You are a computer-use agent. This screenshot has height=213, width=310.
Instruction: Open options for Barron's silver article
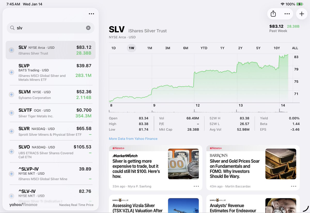point(293,186)
